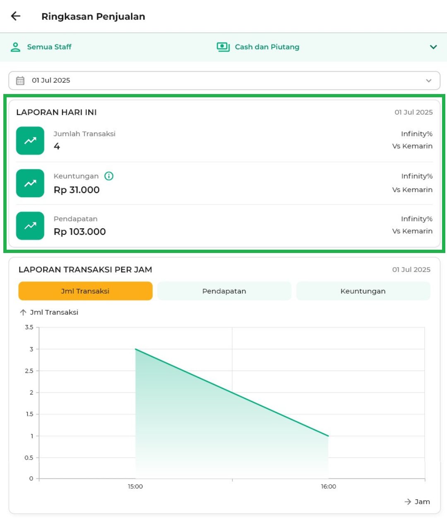Click the Pendapatan trend icon

pyautogui.click(x=30, y=226)
